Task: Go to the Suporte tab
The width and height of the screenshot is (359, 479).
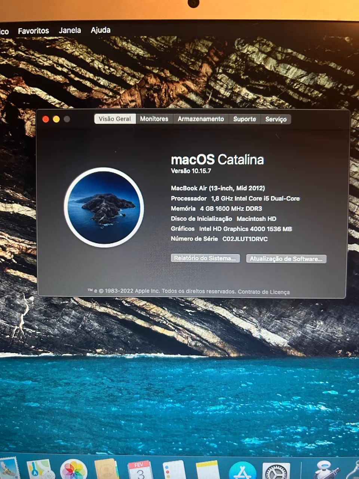Action: click(x=245, y=119)
